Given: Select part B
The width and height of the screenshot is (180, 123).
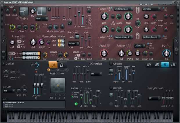Looking at the screenshot, I should 62,65.
